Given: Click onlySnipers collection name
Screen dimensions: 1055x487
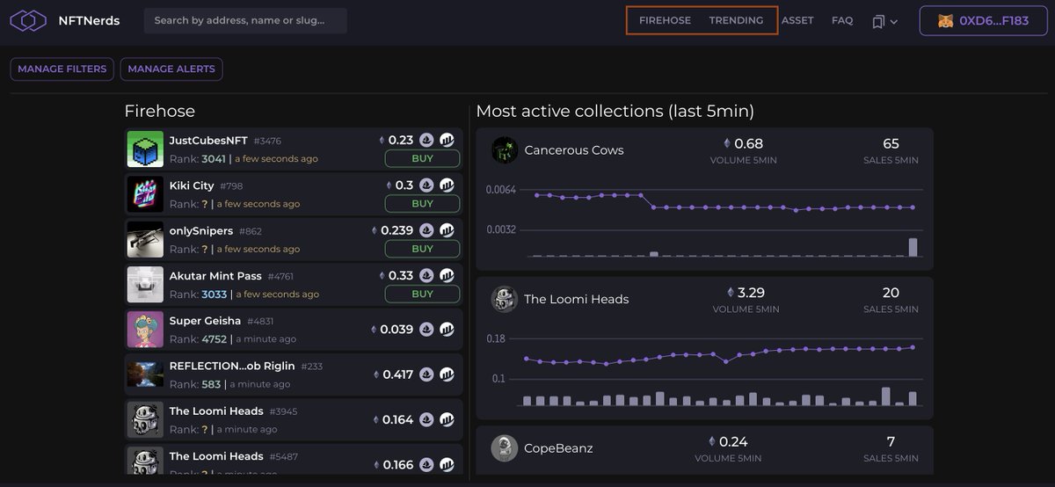Looking at the screenshot, I should (201, 231).
